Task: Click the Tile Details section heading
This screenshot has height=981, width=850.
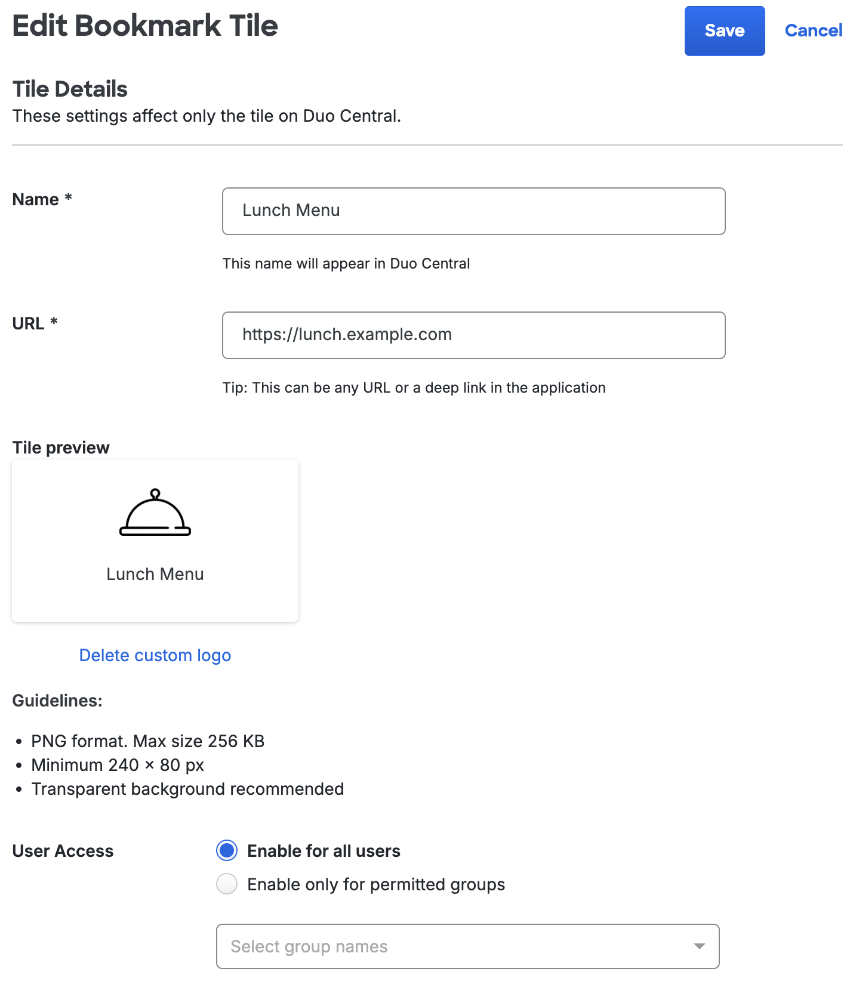Action: point(70,88)
